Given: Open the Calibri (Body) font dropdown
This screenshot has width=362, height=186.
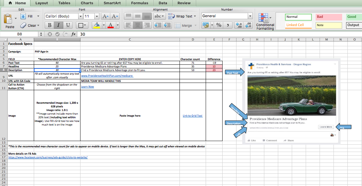Looking at the screenshot, I should click(x=80, y=16).
